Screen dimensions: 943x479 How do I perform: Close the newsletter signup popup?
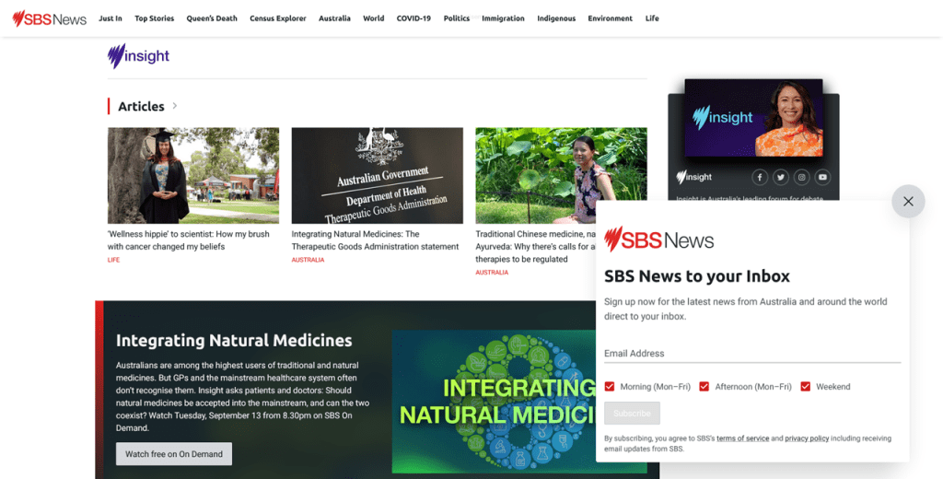click(908, 201)
